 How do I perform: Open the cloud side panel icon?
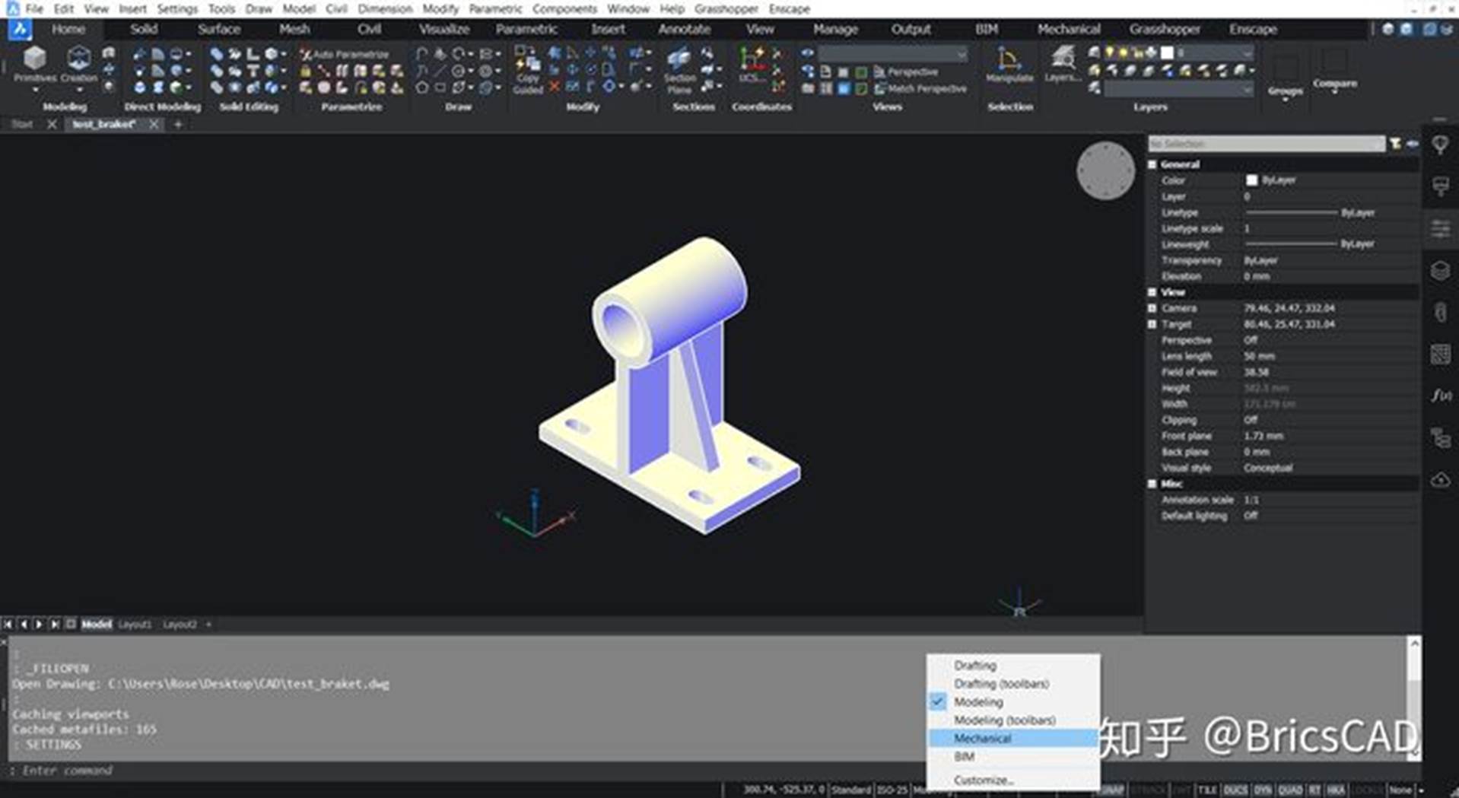pyautogui.click(x=1441, y=479)
